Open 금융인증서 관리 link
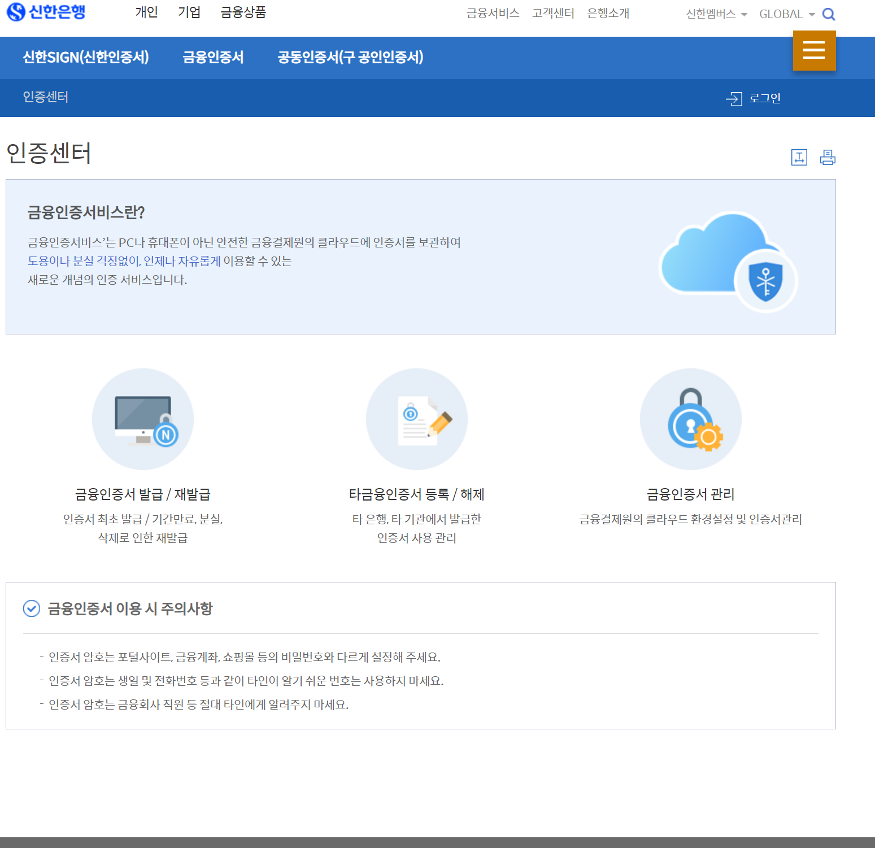The image size is (875, 848). (x=691, y=494)
